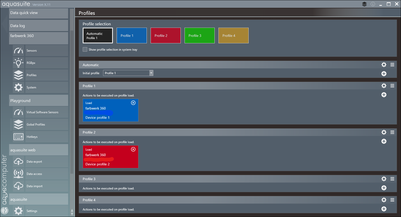
Task: Open the System gear icon
Action: tap(18, 87)
